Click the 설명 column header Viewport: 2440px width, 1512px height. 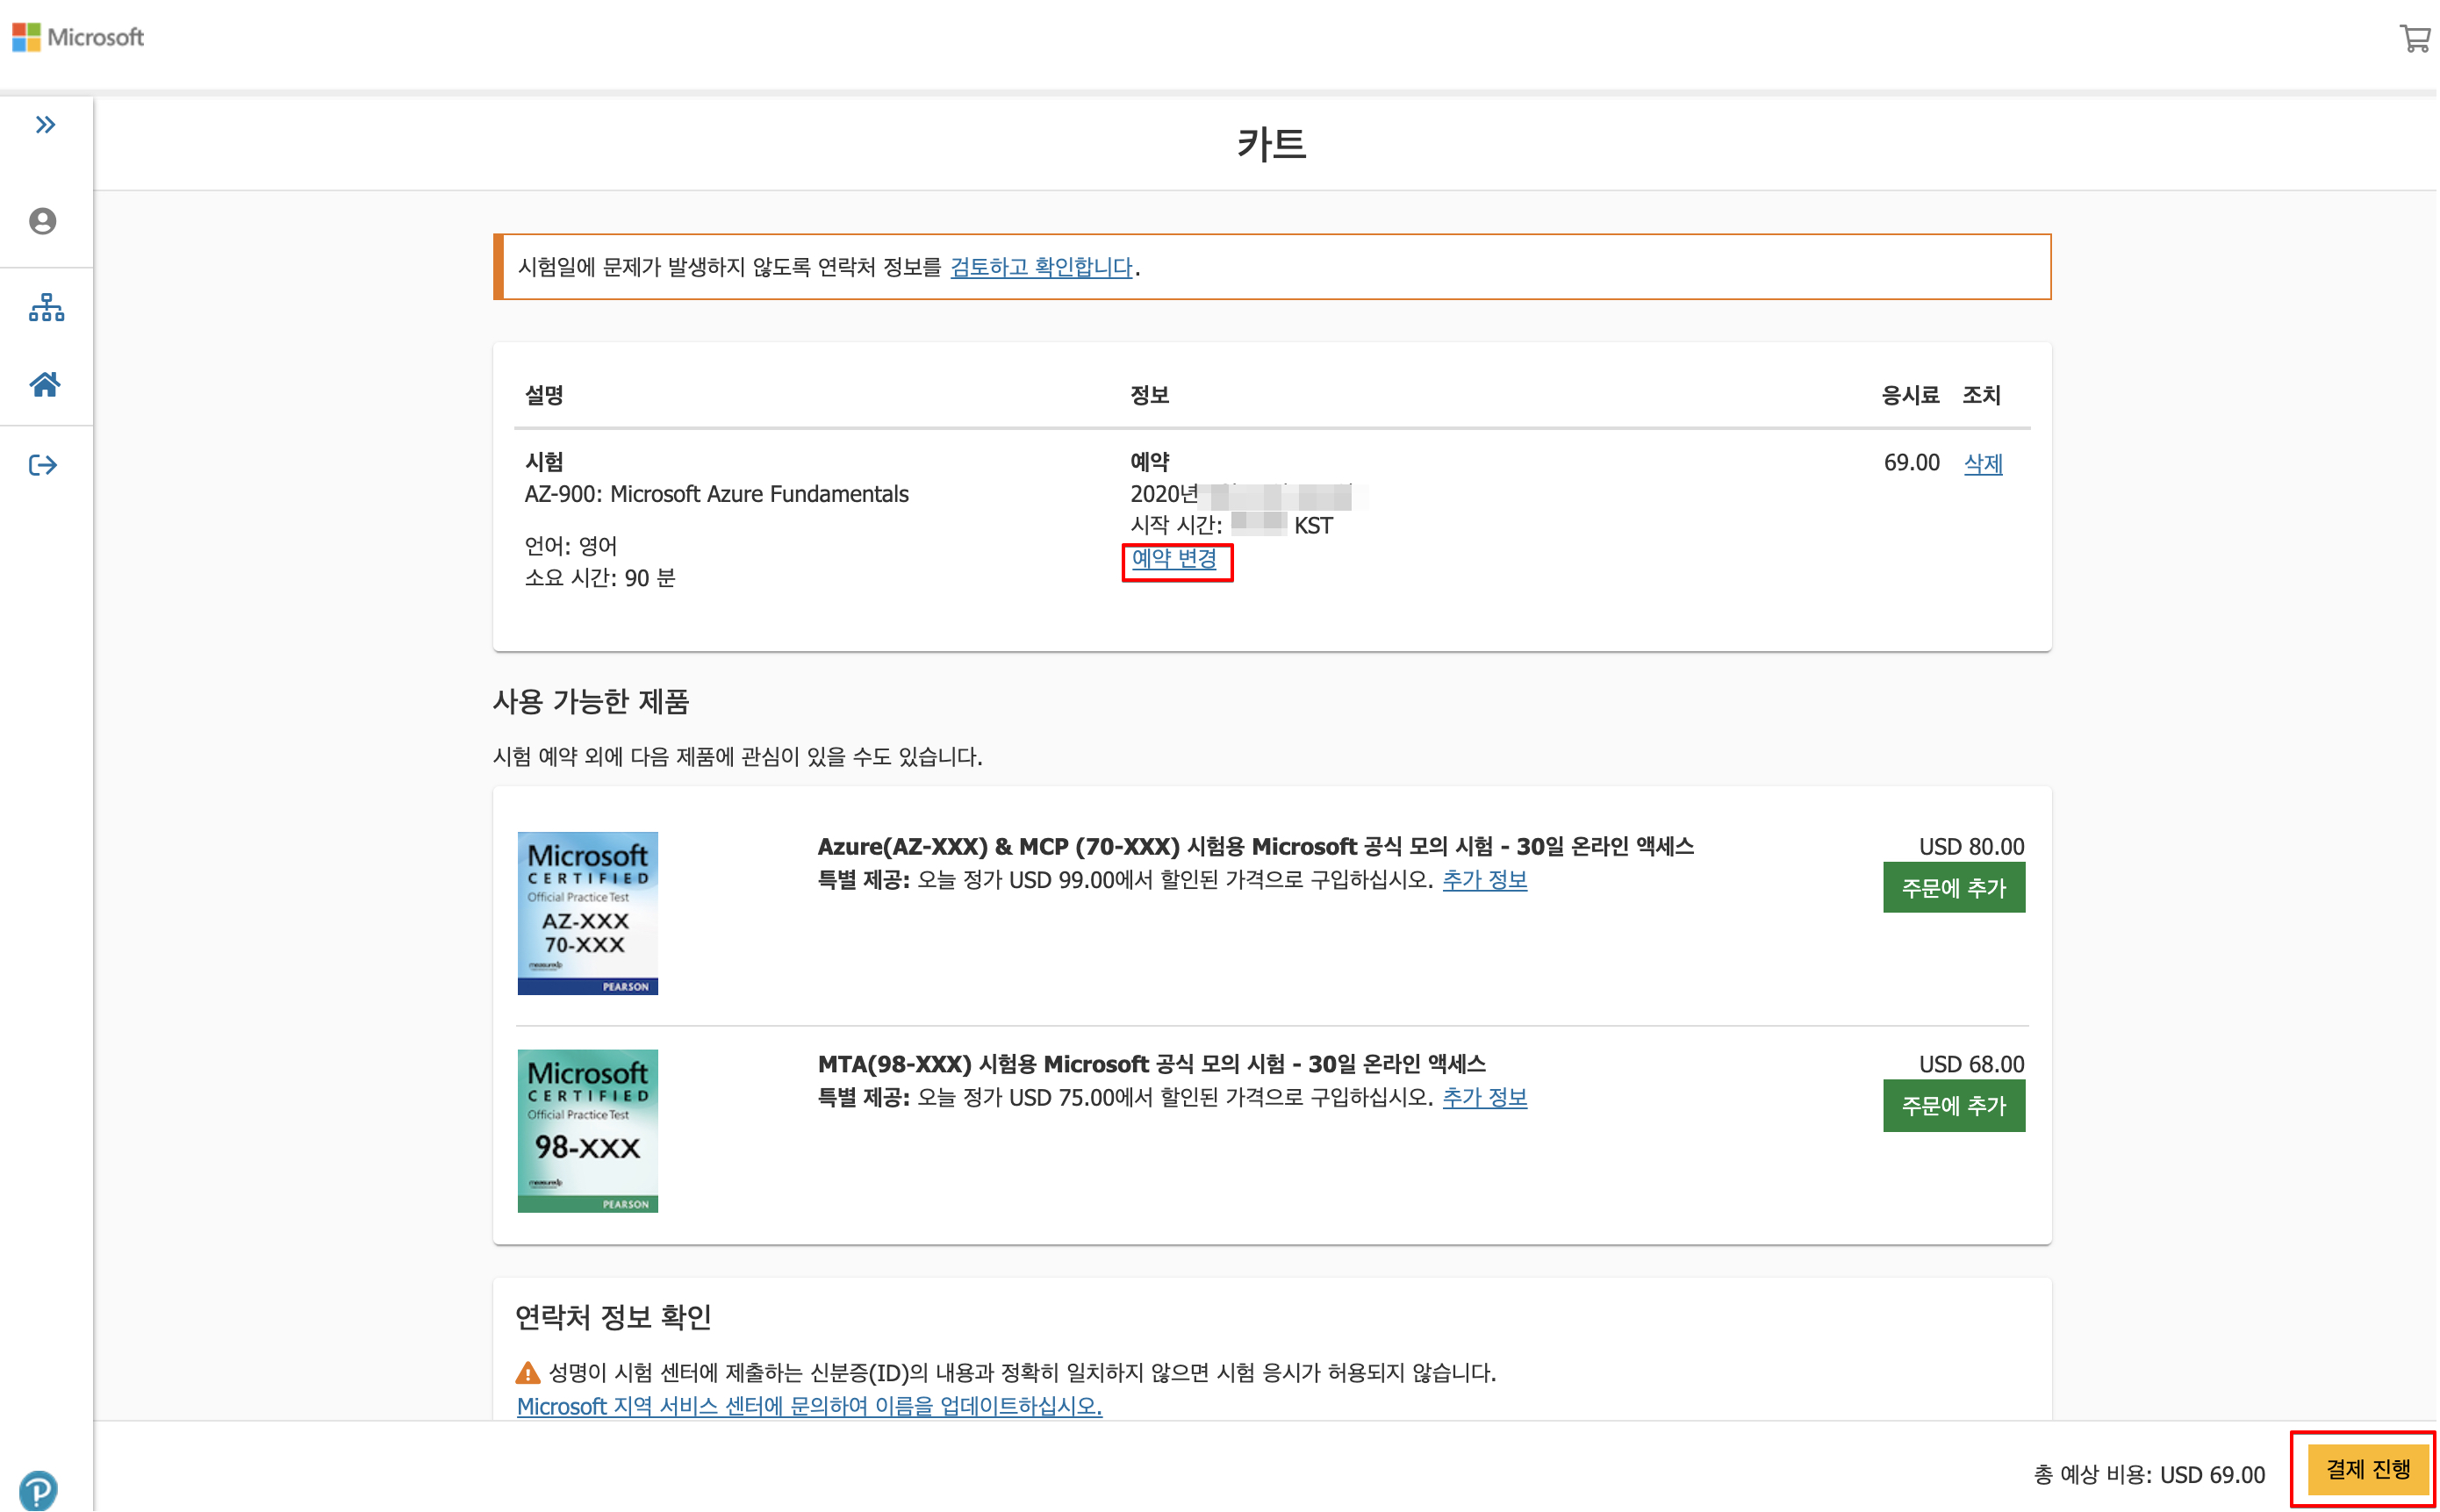(545, 396)
